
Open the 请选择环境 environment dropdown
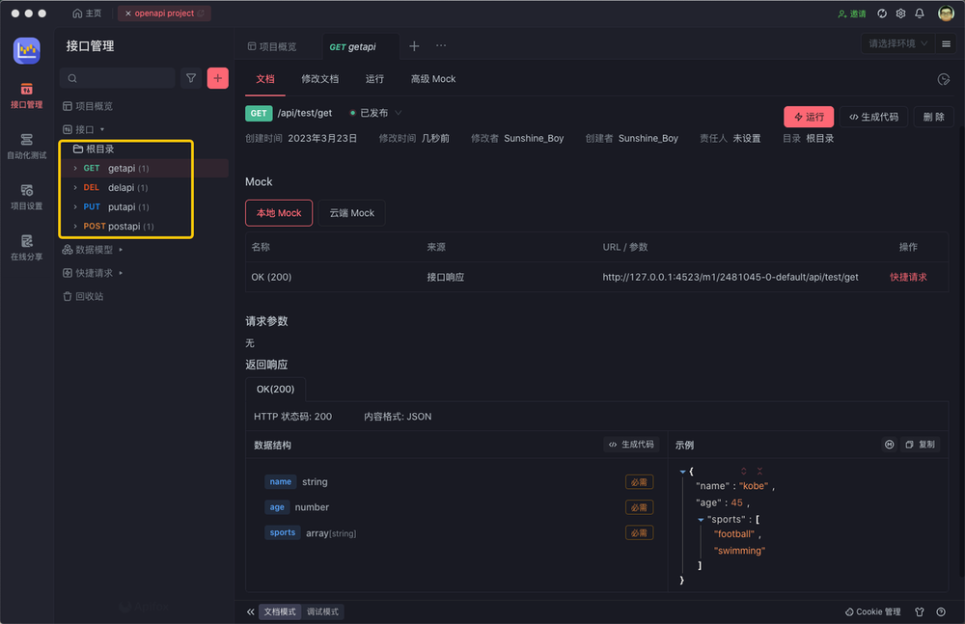click(897, 43)
